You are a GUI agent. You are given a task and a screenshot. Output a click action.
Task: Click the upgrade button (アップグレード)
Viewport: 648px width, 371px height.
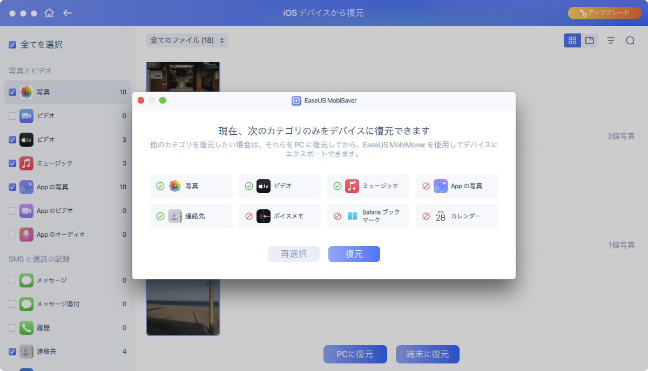tap(604, 13)
